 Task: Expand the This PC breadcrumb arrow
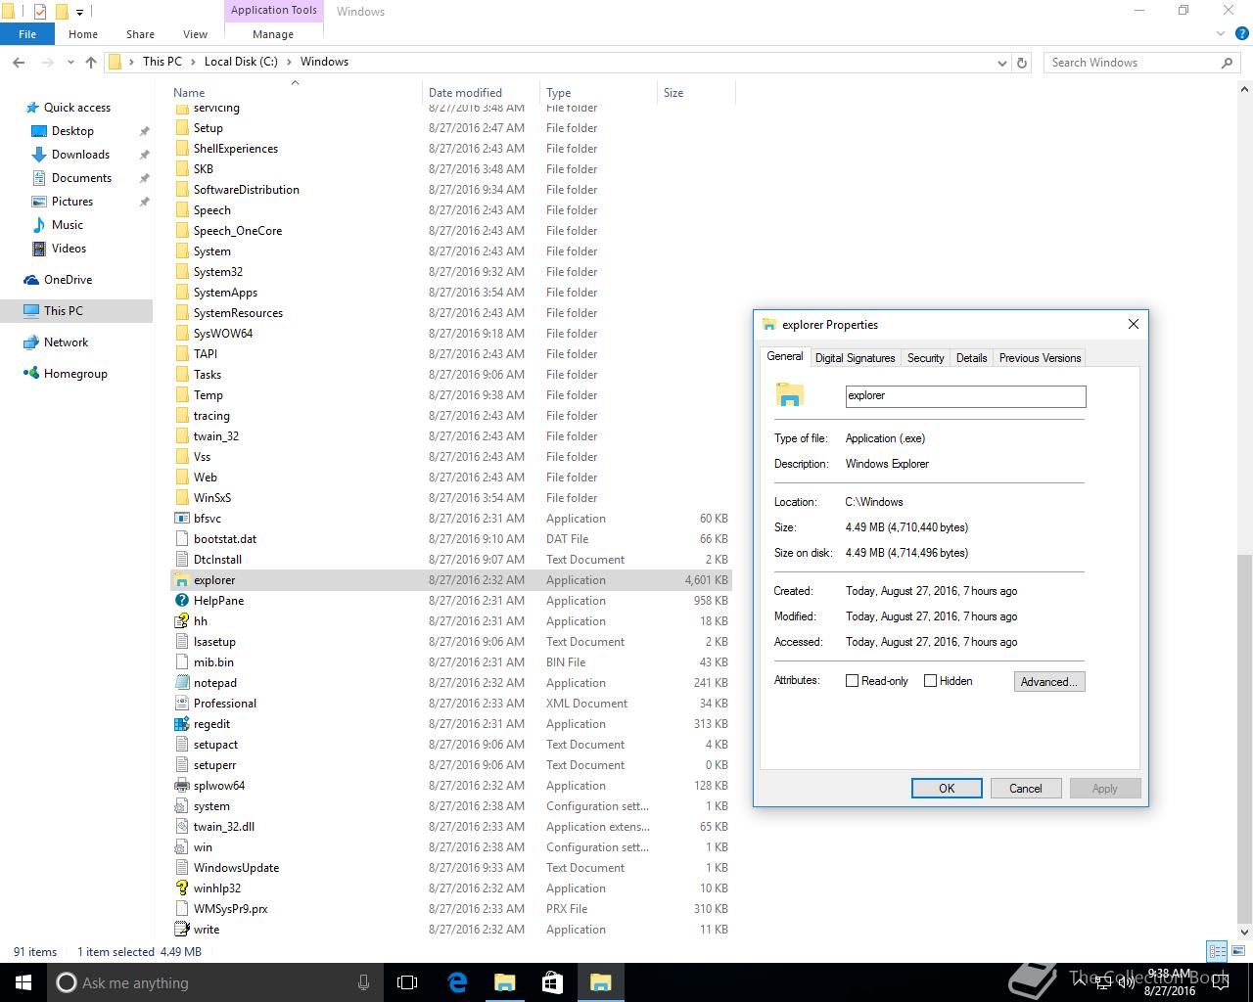(x=193, y=62)
